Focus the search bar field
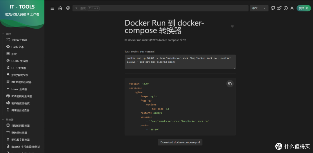 tap(161, 8)
